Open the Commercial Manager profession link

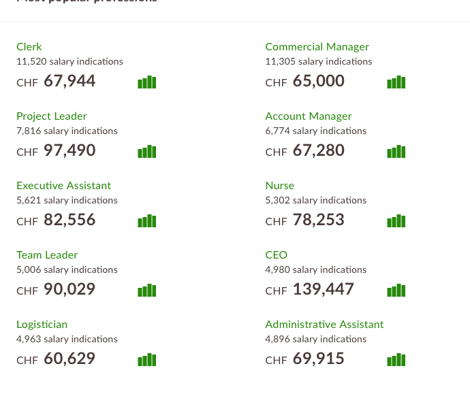click(x=317, y=47)
